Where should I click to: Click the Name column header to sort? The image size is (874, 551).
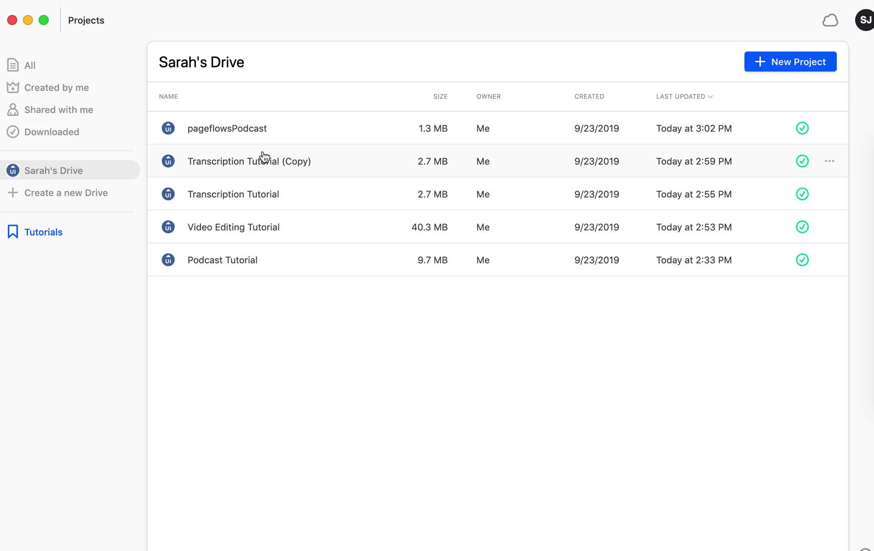pos(168,96)
